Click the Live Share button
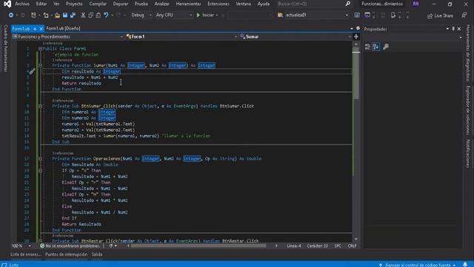Screen dimensions: 474x267 pyautogui.click(x=440, y=16)
